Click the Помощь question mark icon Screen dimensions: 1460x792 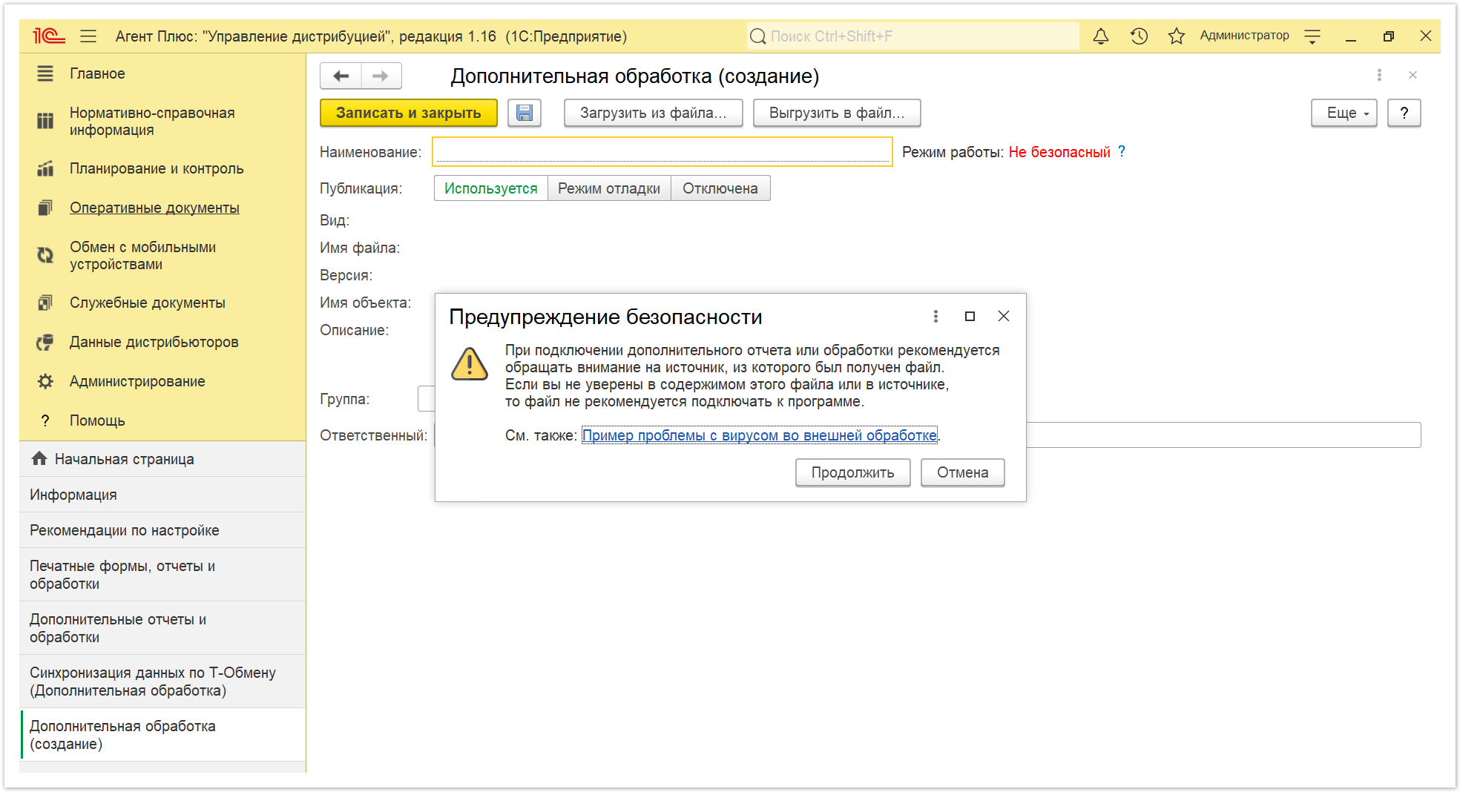[x=45, y=420]
